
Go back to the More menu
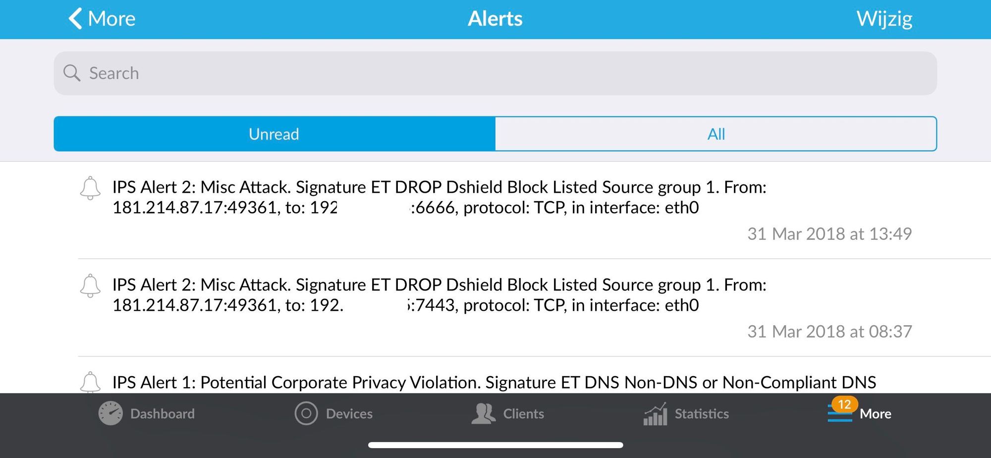click(102, 19)
